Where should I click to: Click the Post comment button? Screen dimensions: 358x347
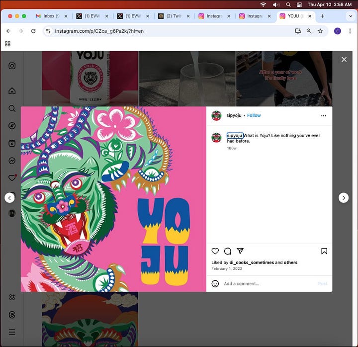[323, 284]
